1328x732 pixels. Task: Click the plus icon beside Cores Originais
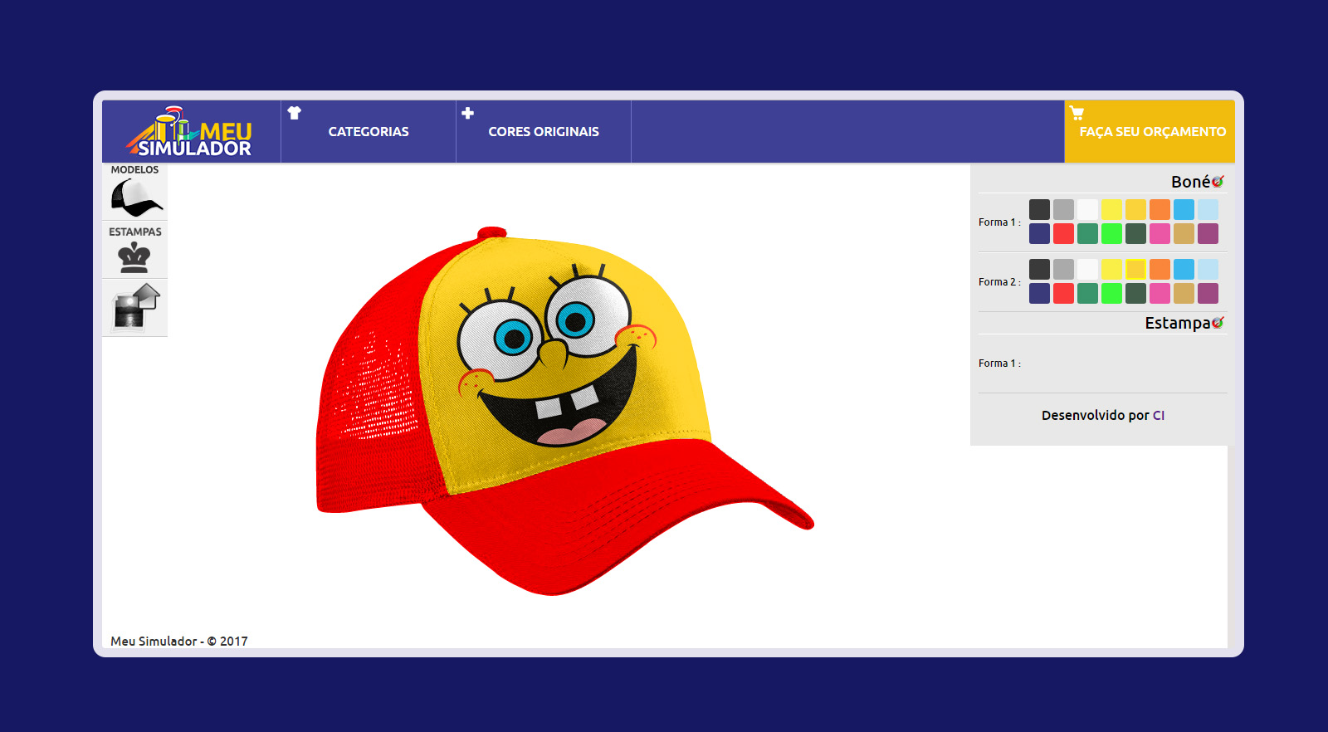click(468, 113)
